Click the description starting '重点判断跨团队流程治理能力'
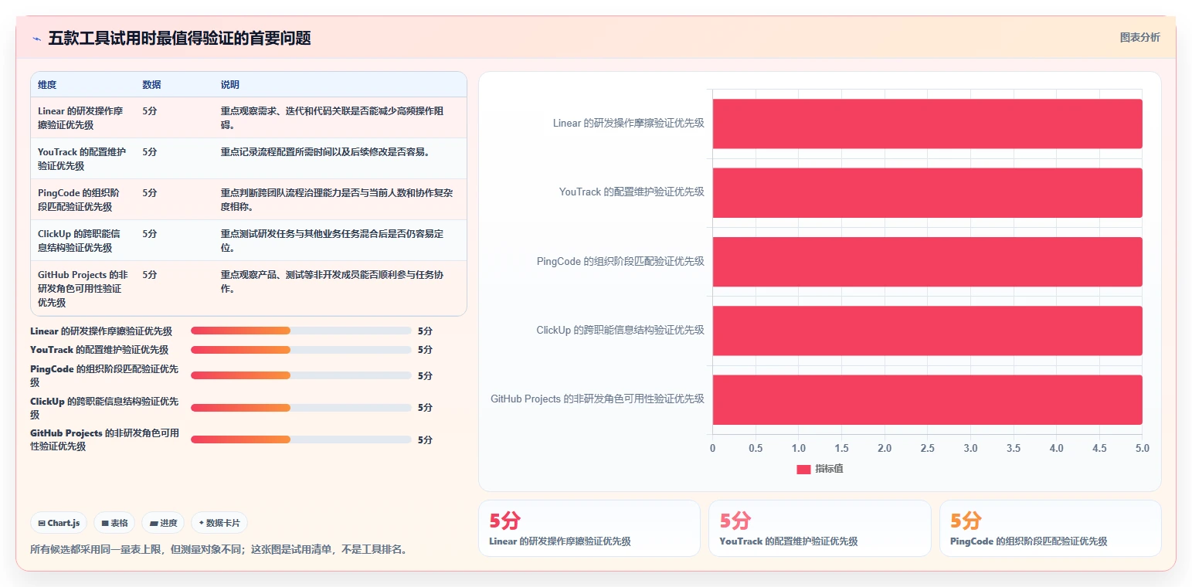Viewport: 1192px width, 587px height. [x=337, y=199]
